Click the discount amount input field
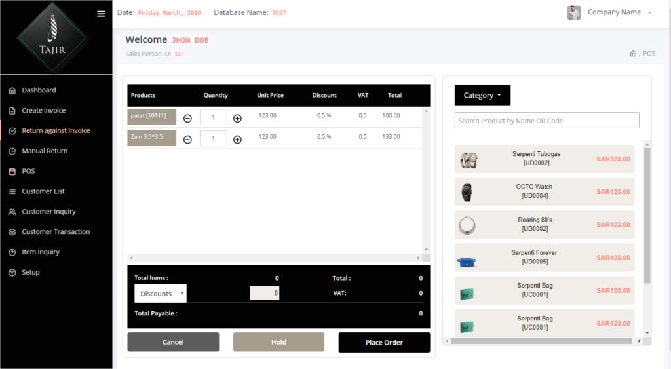671x369 pixels. click(265, 293)
